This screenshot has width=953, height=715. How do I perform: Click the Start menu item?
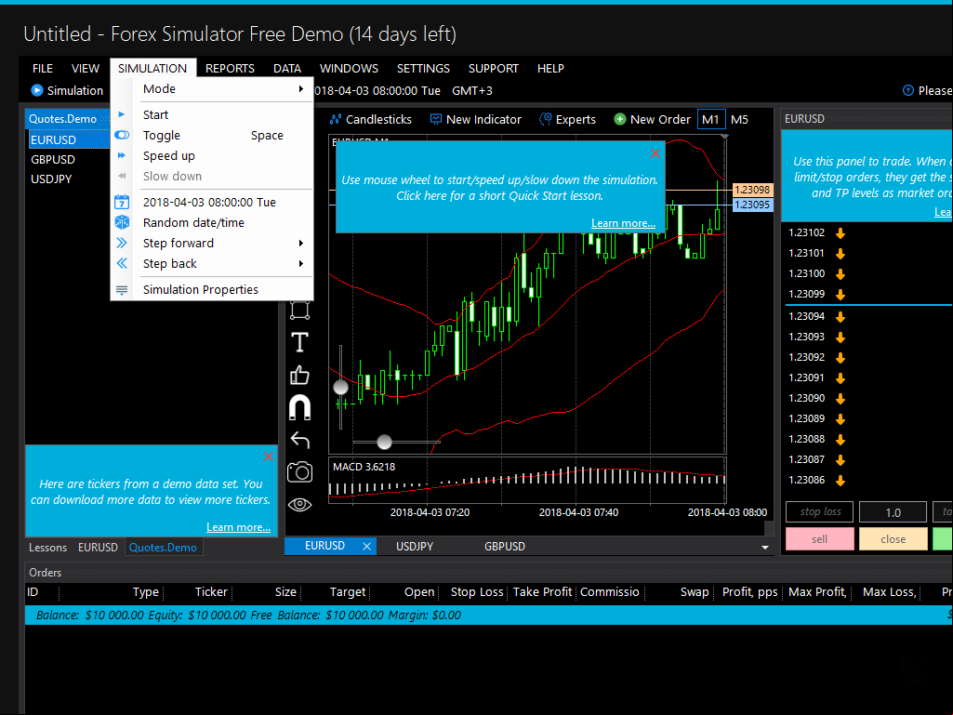pos(211,115)
